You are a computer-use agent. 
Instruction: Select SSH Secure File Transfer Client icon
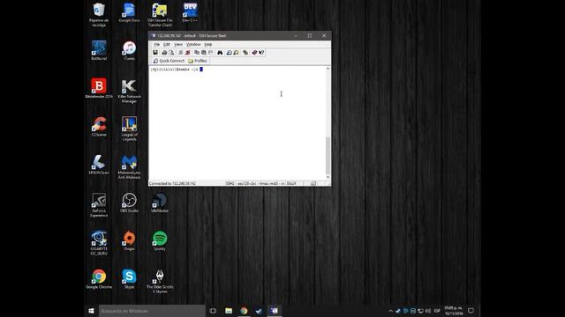160,15
